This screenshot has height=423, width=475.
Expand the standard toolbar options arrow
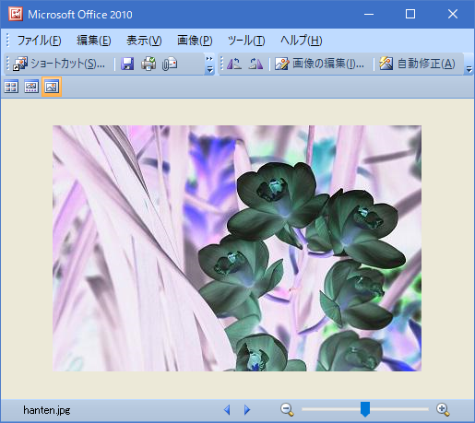point(209,65)
